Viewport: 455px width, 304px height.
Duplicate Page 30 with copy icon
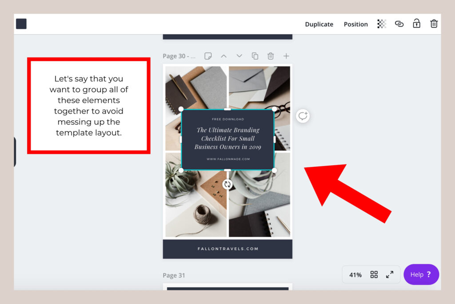click(255, 56)
